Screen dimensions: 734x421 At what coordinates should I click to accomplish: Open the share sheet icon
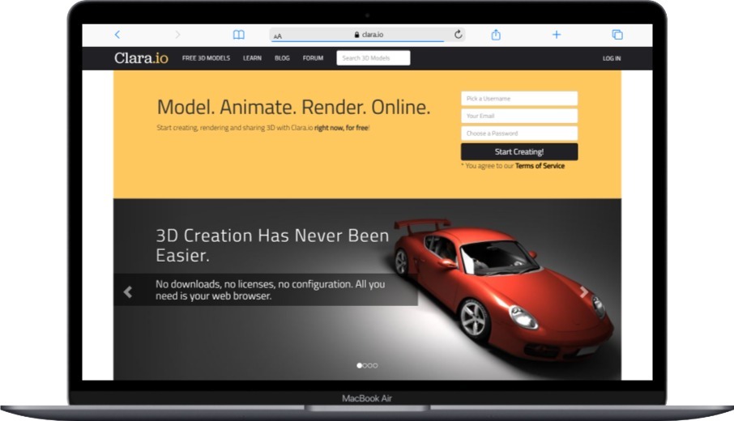[x=496, y=35]
